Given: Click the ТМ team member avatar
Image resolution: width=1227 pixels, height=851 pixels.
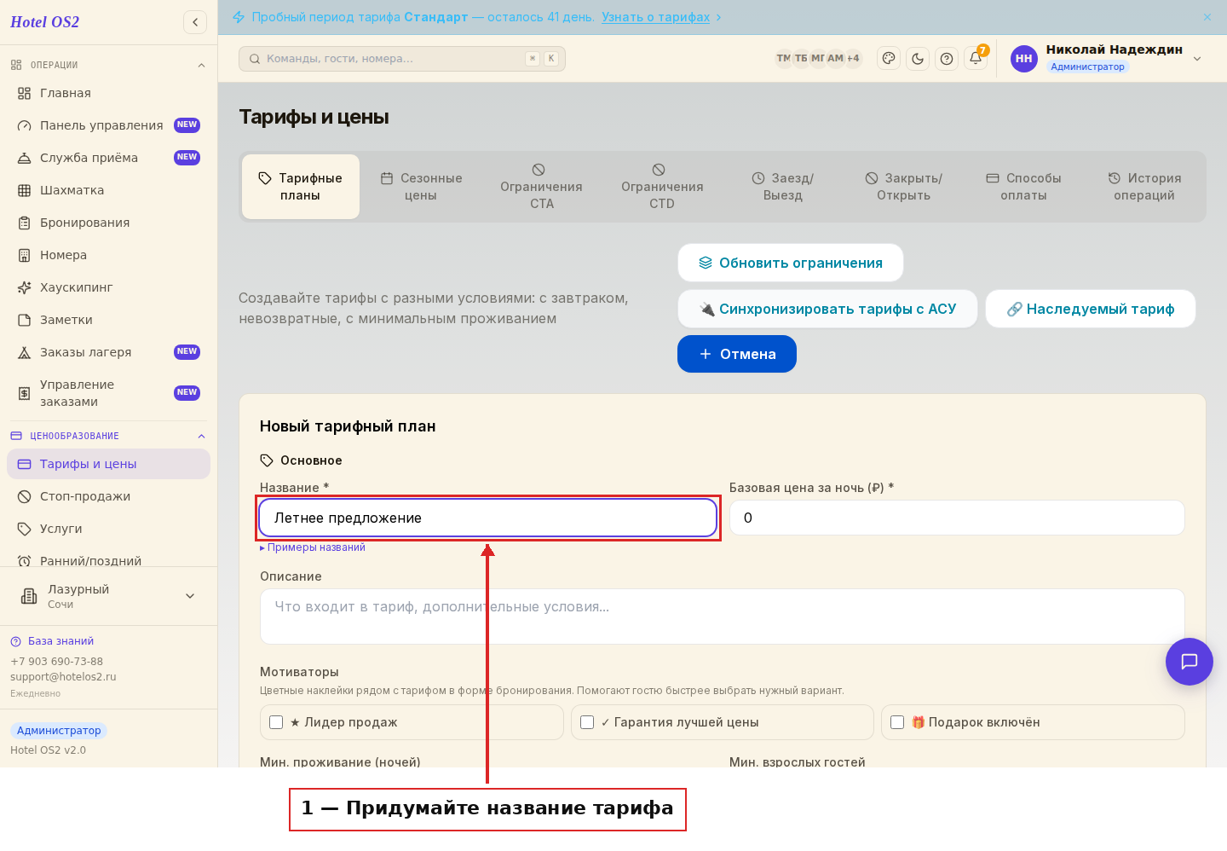Looking at the screenshot, I should pos(783,59).
